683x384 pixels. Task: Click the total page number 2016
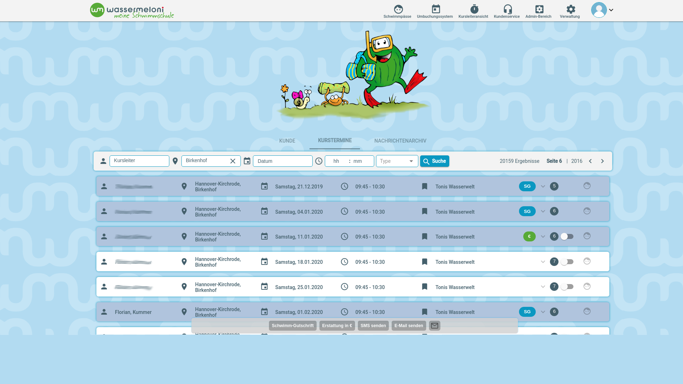577,161
